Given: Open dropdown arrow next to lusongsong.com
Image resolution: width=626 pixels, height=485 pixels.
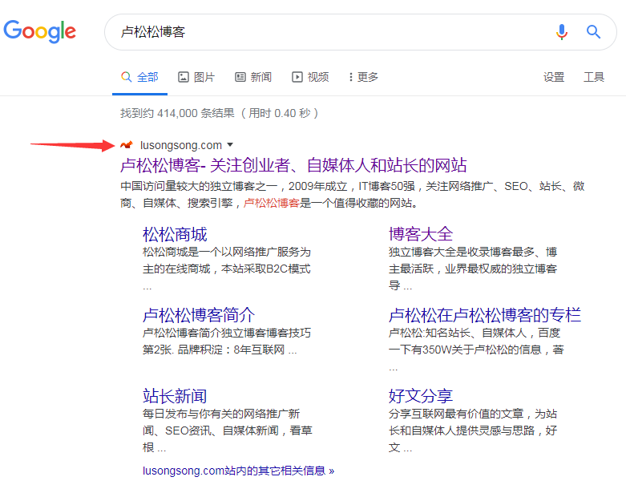Looking at the screenshot, I should point(230,145).
